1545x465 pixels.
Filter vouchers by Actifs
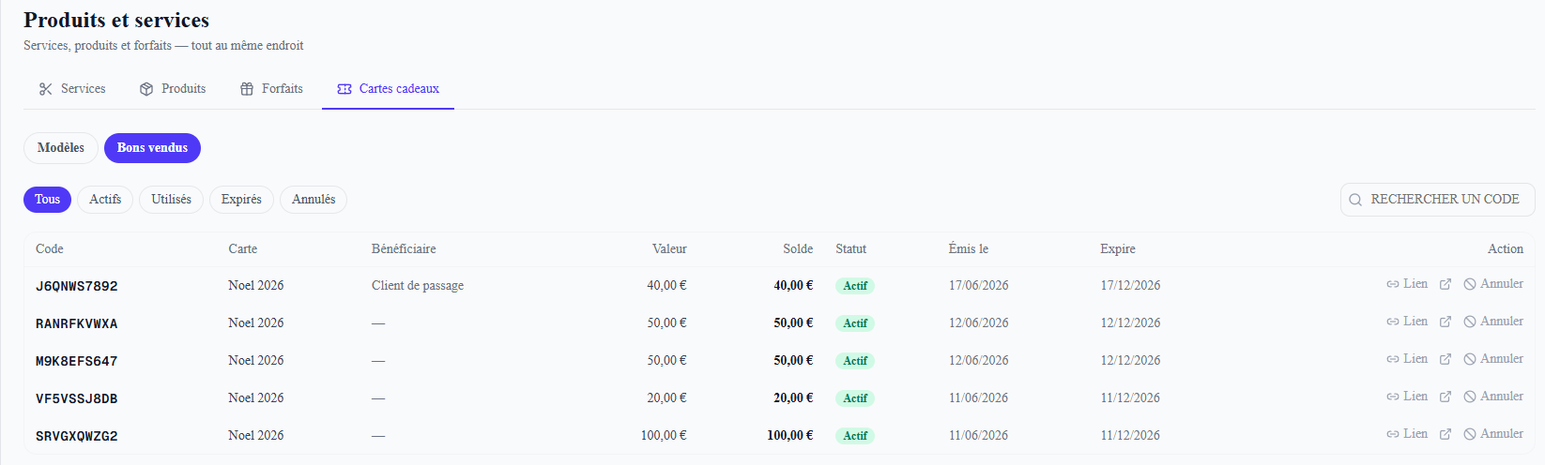(105, 200)
